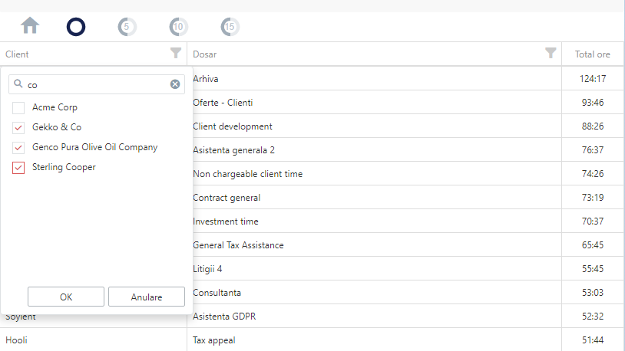The width and height of the screenshot is (625, 351).
Task: Click the Genco Pura Olive Oil Company label
Action: pos(95,147)
